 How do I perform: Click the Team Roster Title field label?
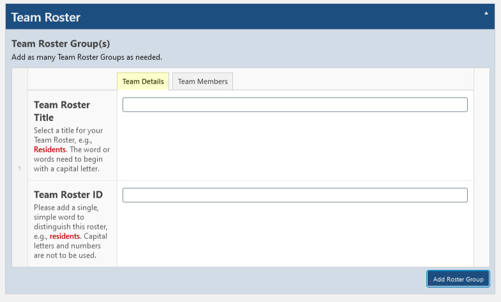(x=61, y=111)
